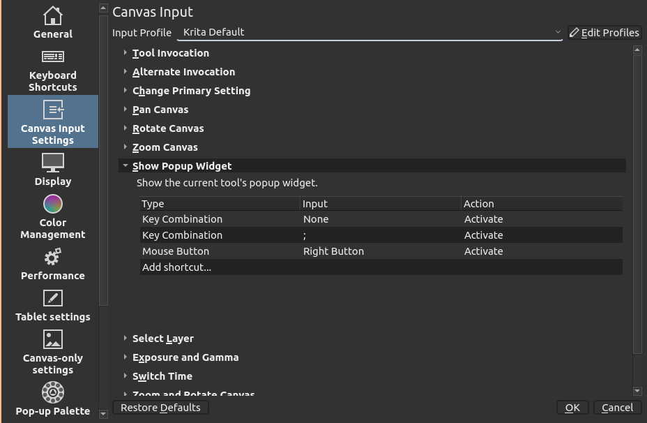The height and width of the screenshot is (423, 647).
Task: Select the Performance gear icon
Action: click(53, 258)
